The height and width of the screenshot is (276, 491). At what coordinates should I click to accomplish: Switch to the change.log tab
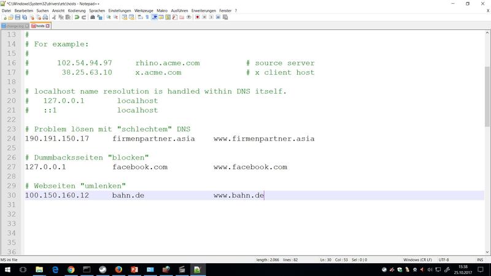(15, 26)
